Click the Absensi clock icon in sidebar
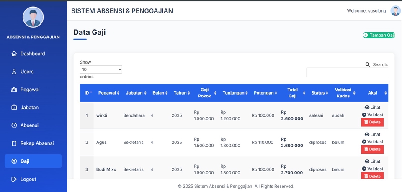Viewport: 402px width, 192px height. point(14,125)
